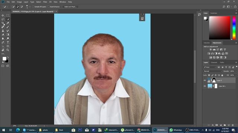Select the Blur tool
The height and width of the screenshot is (133, 238).
pyautogui.click(x=3, y=38)
